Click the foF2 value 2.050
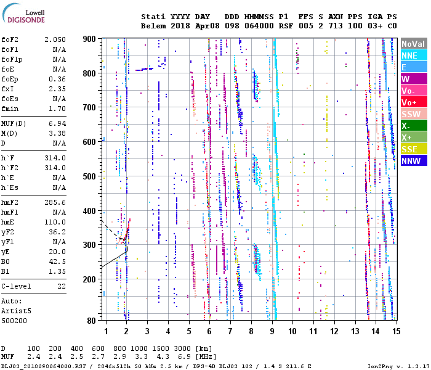Viewport: 431px width, 370px height. click(55, 39)
